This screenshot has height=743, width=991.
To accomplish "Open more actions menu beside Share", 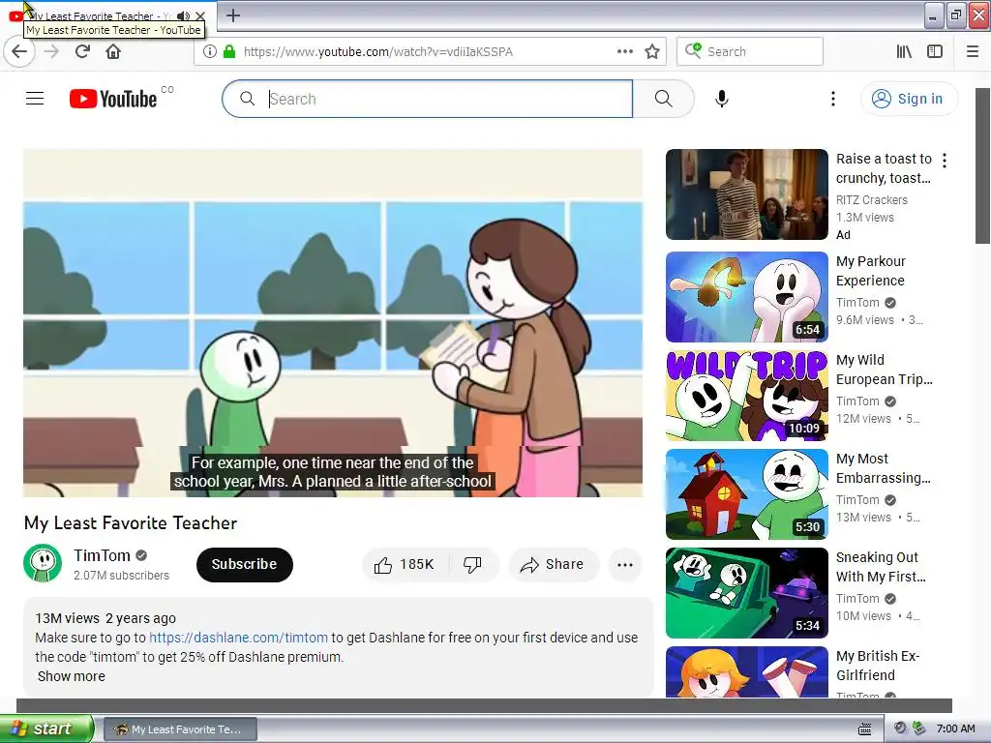I will (x=625, y=564).
